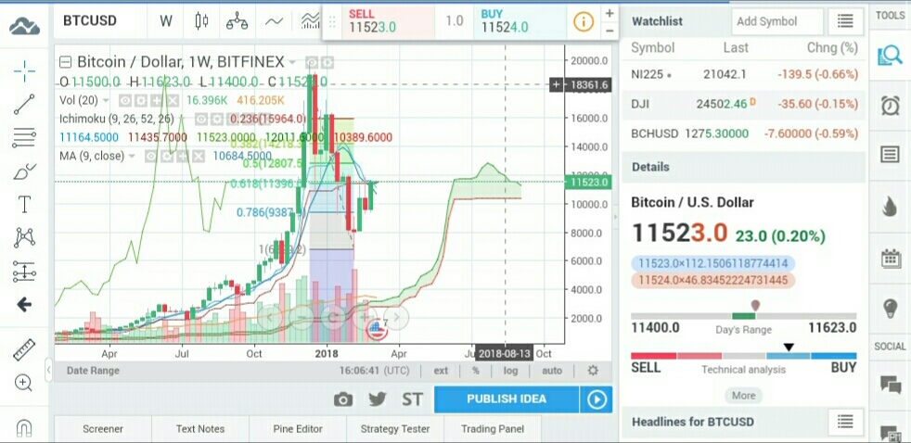Decrease order quantity with minus

click(x=609, y=31)
